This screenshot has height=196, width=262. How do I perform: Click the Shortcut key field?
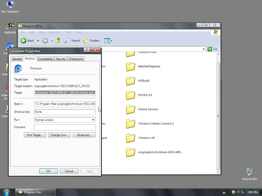coord(65,112)
